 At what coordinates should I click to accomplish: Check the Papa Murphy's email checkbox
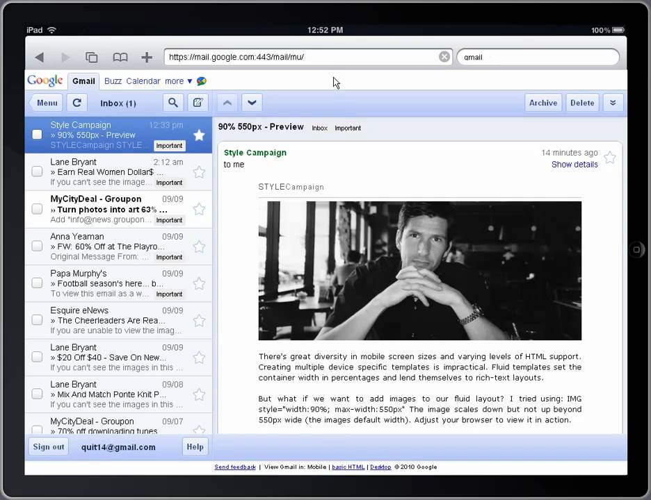tap(37, 283)
